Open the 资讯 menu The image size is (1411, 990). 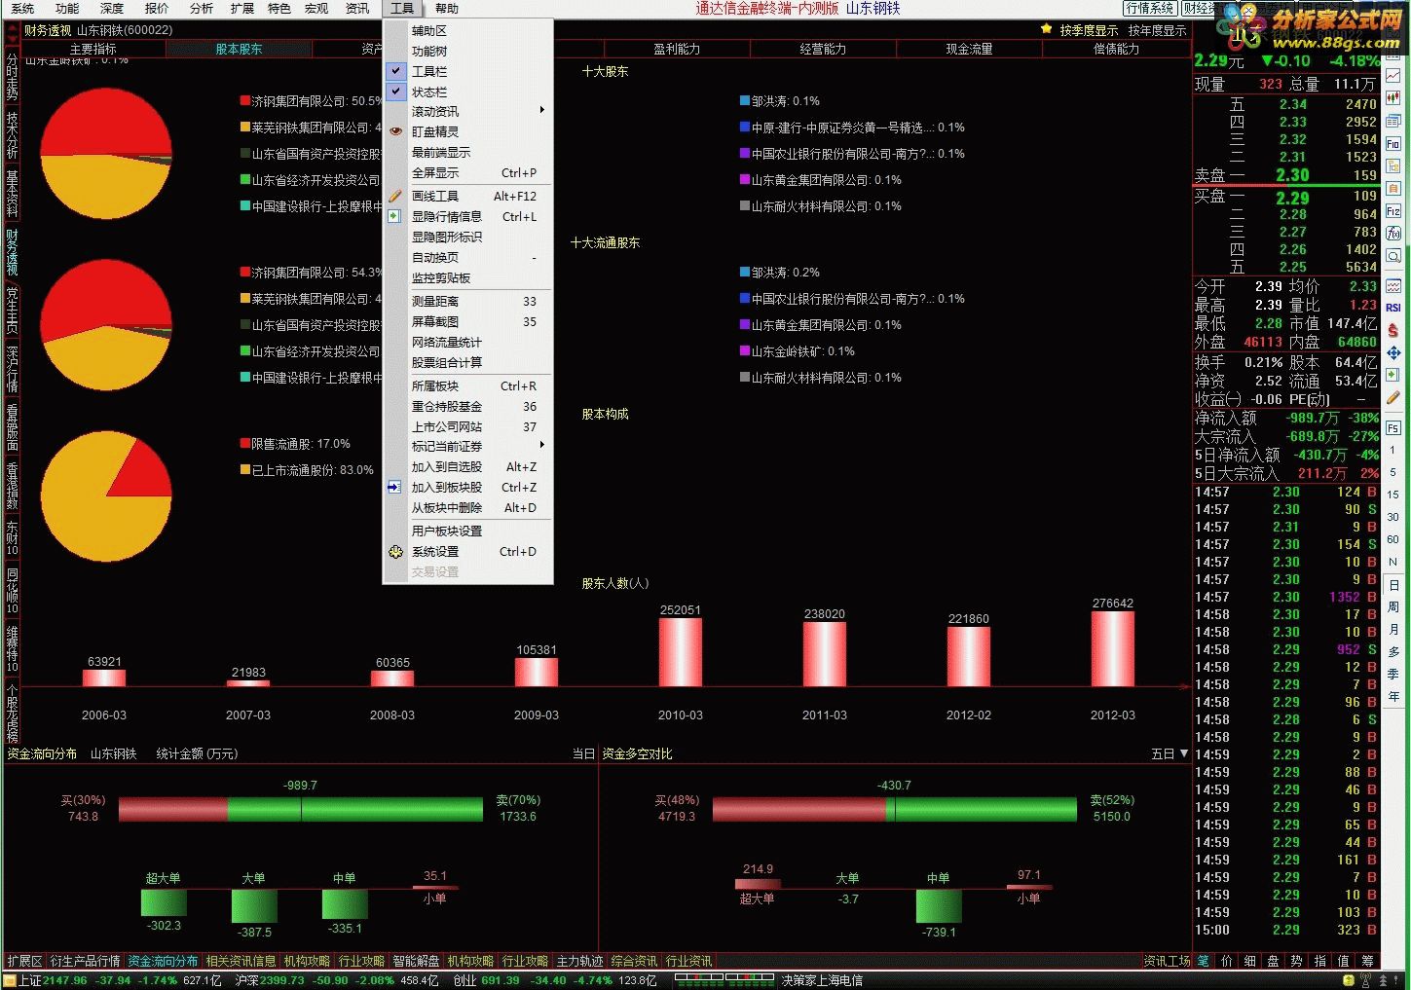357,8
